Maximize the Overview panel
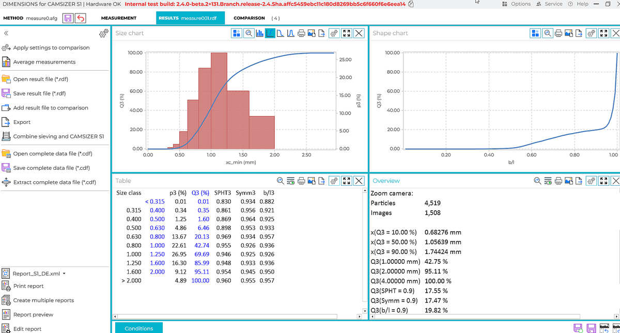 (x=602, y=181)
